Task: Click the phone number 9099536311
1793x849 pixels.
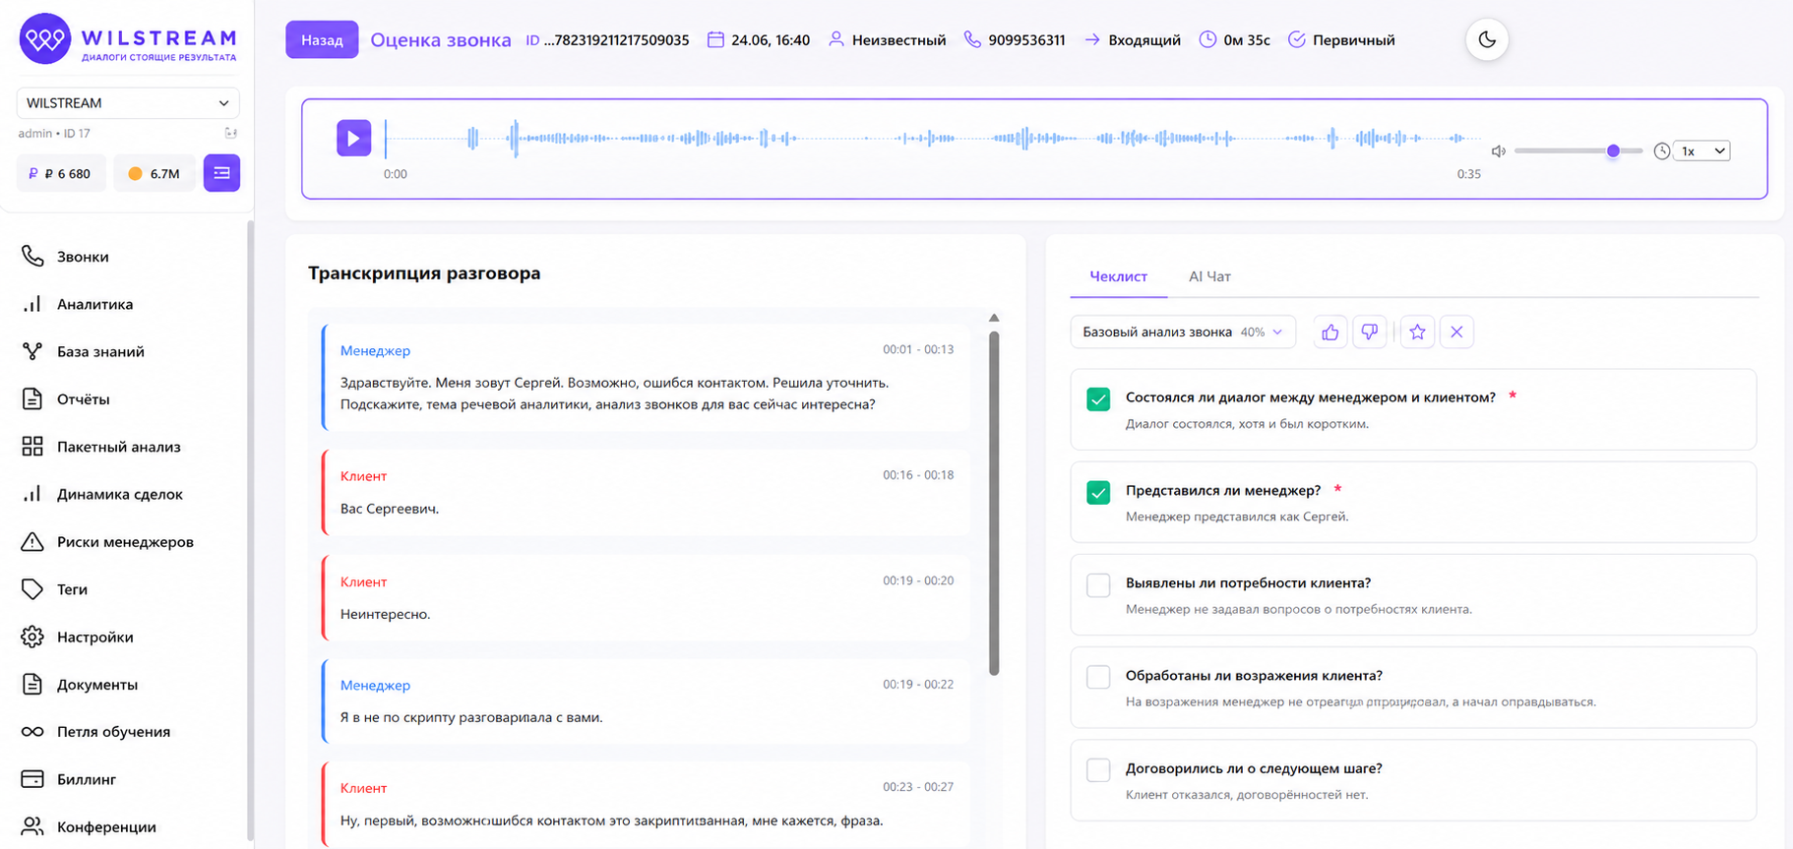Action: pyautogui.click(x=1026, y=40)
